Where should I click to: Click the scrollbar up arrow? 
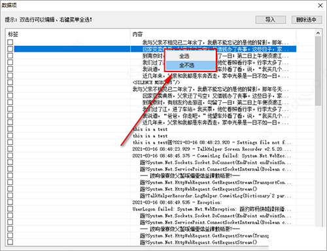coord(318,33)
